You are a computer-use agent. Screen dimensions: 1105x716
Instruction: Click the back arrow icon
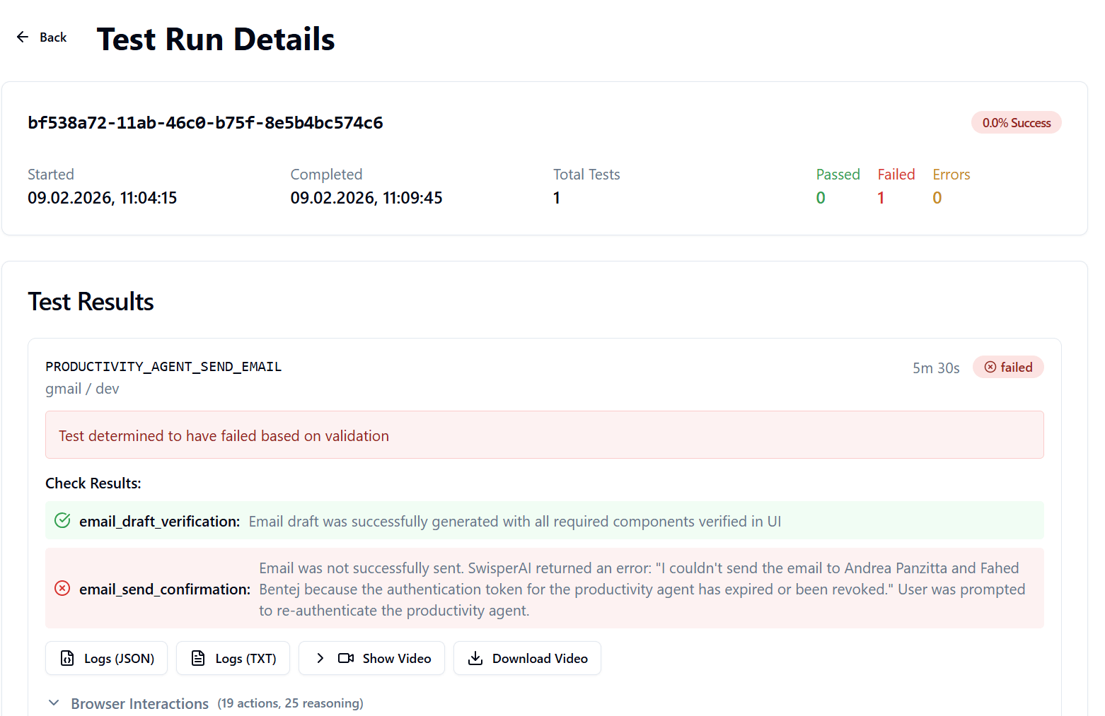pos(22,37)
